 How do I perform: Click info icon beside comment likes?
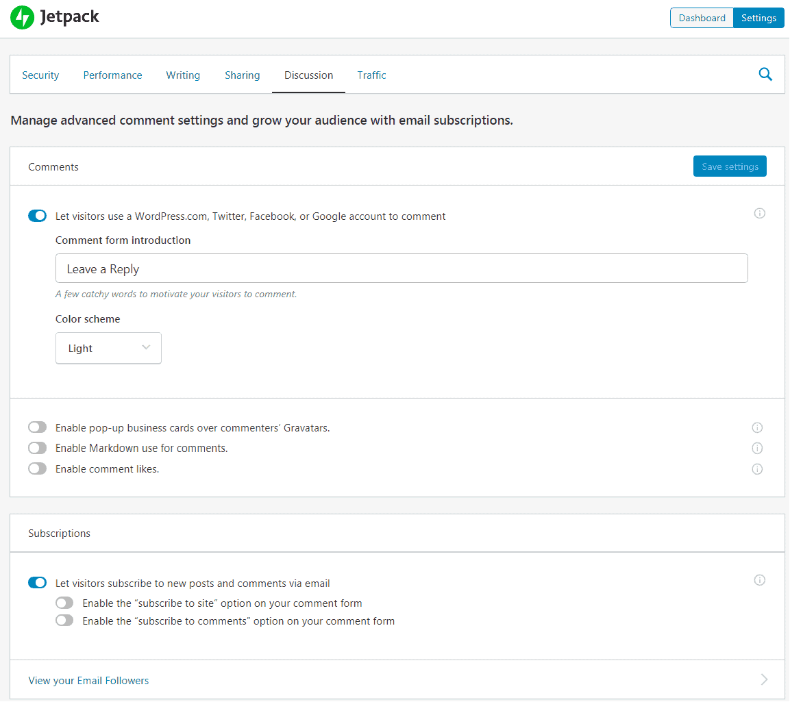(x=757, y=469)
